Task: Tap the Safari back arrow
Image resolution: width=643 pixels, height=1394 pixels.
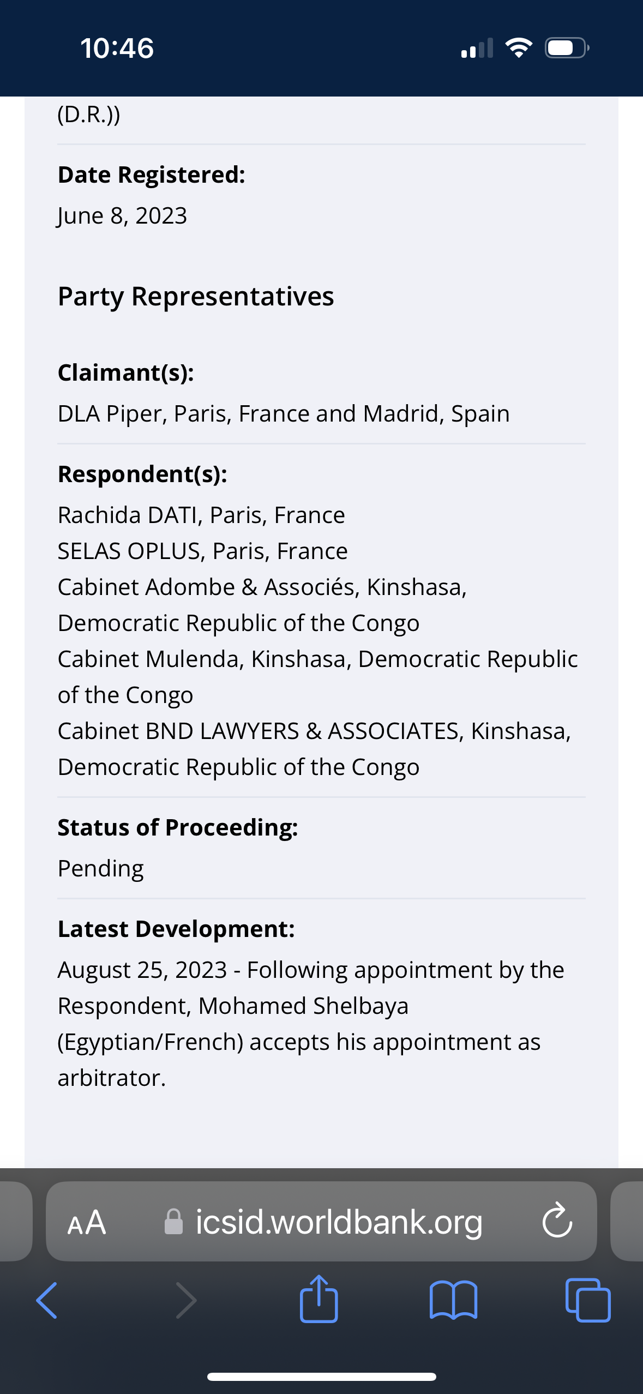Action: tap(47, 1300)
